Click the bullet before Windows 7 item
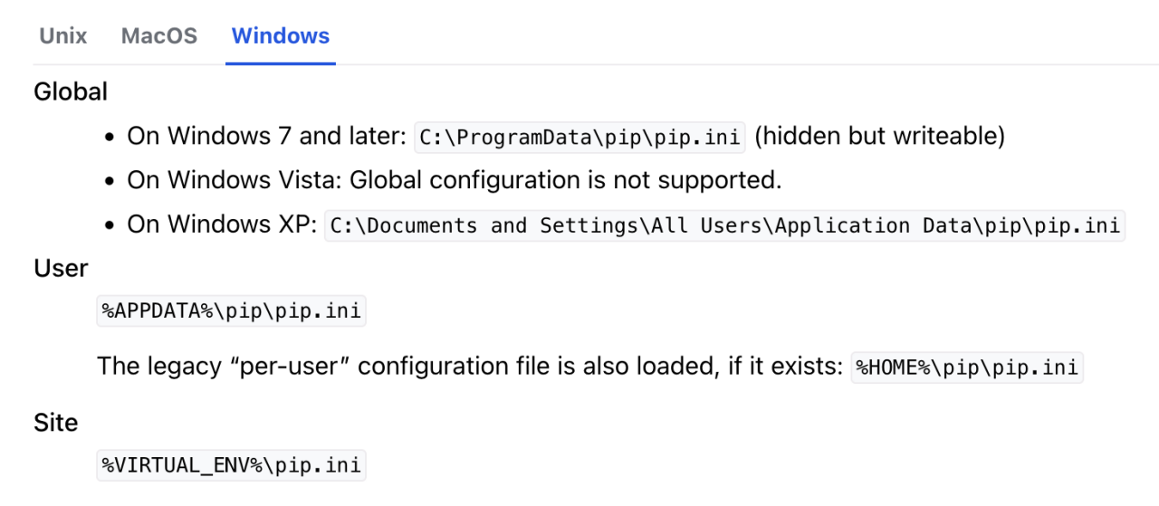The image size is (1159, 506). coord(110,138)
